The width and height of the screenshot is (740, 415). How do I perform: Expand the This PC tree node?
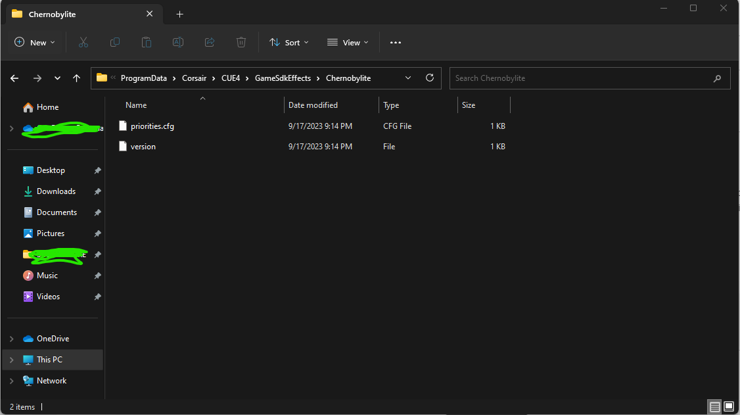[12, 360]
